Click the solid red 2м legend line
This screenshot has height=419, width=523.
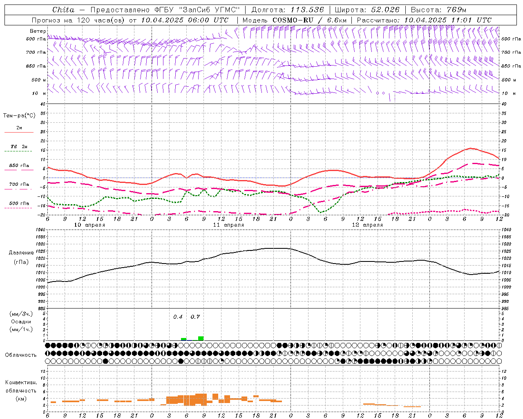click(x=18, y=133)
